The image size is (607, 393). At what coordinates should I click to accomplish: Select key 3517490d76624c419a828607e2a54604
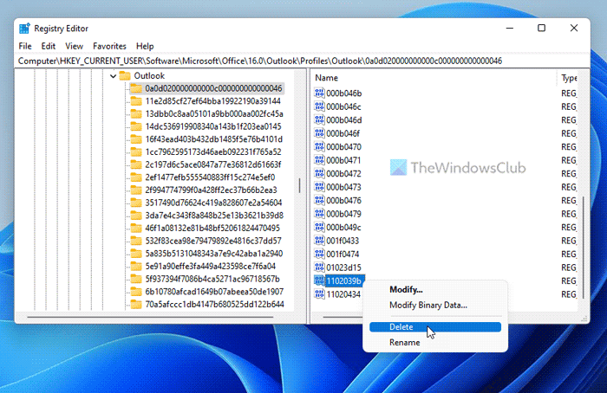pyautogui.click(x=213, y=203)
